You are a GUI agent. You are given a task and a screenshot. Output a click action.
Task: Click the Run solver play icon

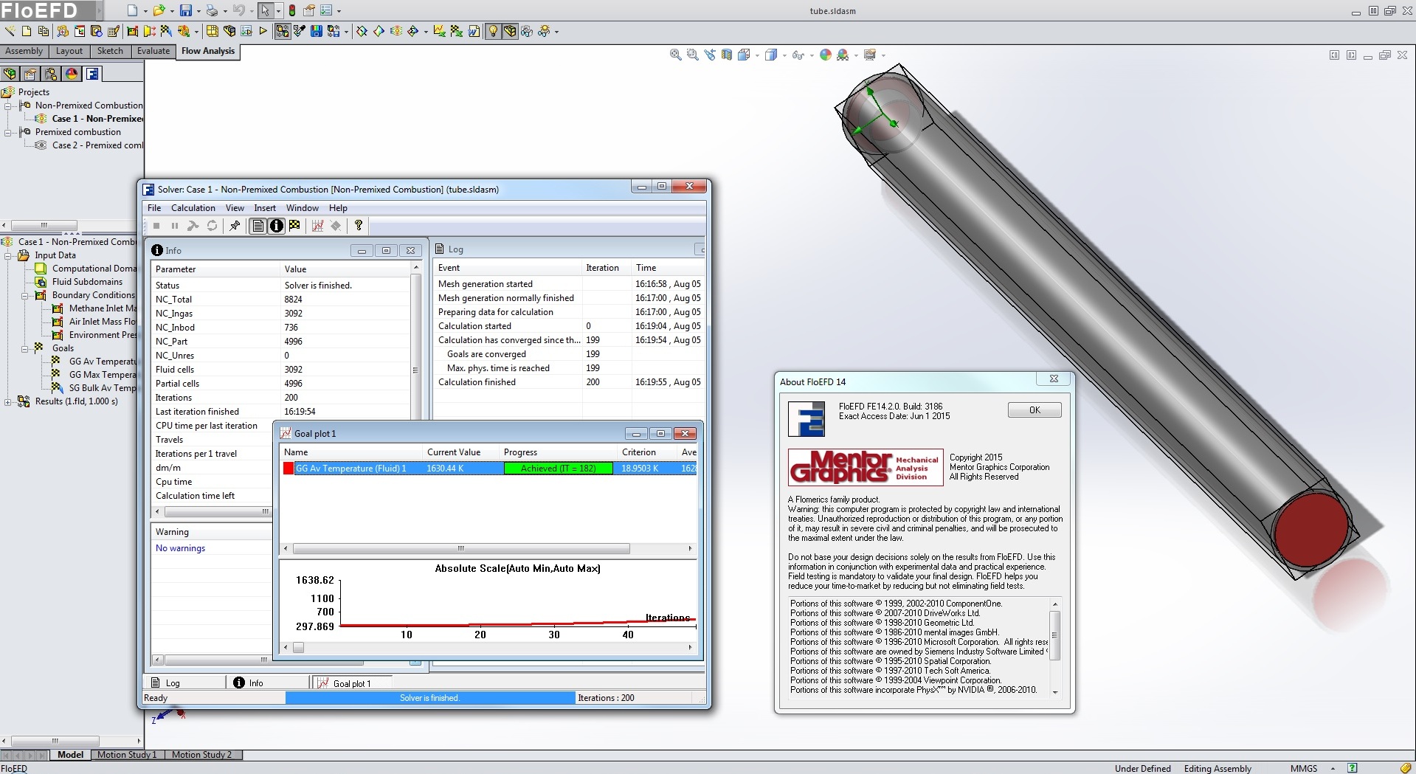tap(263, 31)
